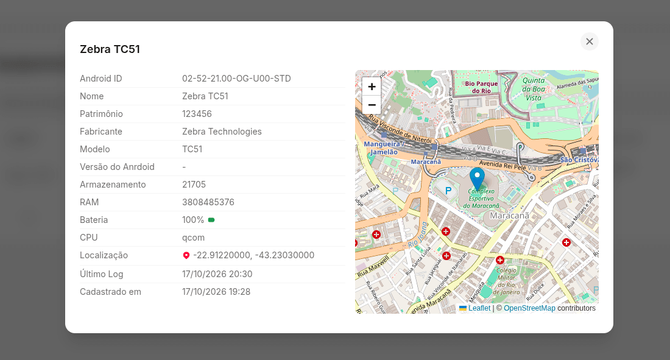The width and height of the screenshot is (670, 360).
Task: Click the Modelo value TC51
Action: pyautogui.click(x=192, y=149)
